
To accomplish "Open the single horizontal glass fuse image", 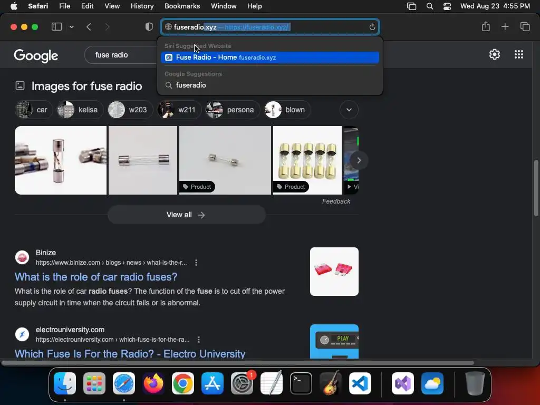I will point(143,160).
